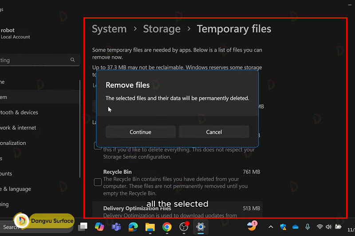Launch Google Chrome from taskbar
The image size is (355, 236).
pos(167,227)
